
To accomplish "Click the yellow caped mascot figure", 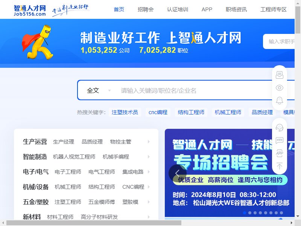I will pos(38,42).
